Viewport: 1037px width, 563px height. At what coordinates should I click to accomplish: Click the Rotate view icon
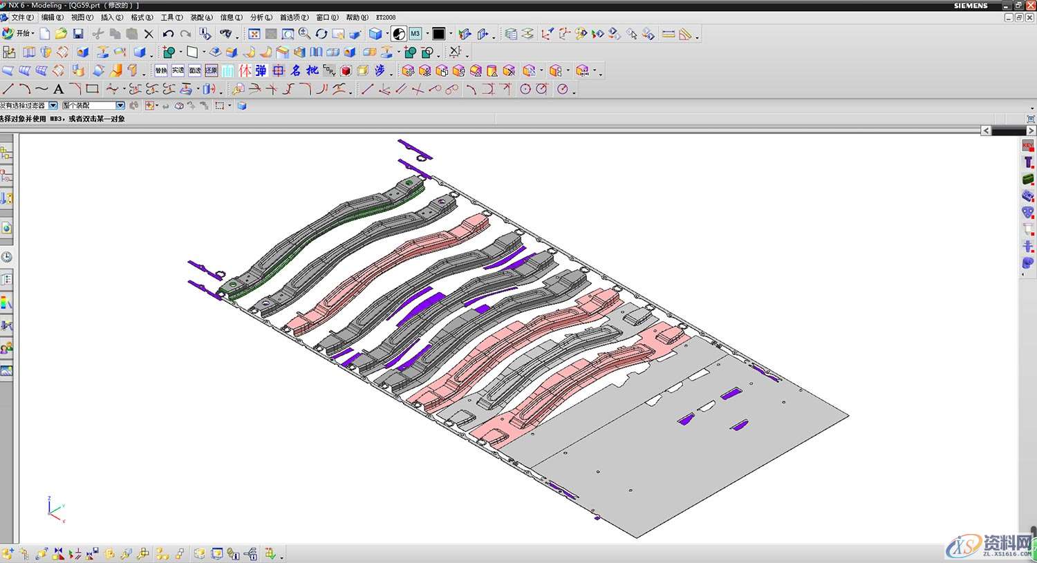(x=321, y=34)
